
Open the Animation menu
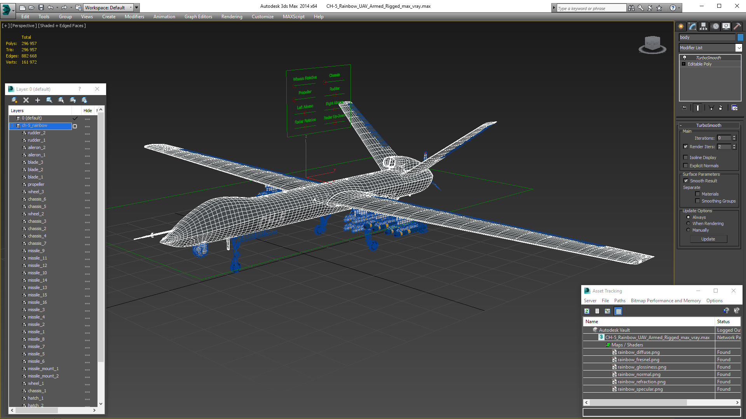[164, 17]
